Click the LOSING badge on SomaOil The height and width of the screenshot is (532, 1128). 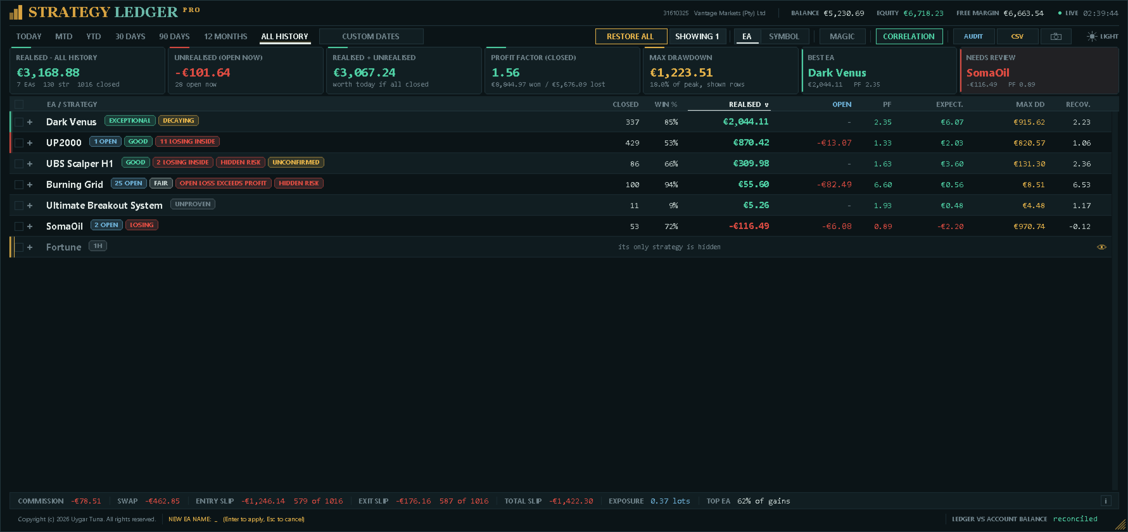point(142,225)
